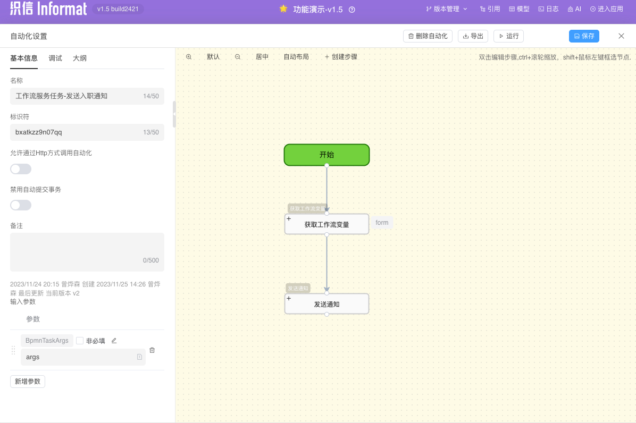Click the expression icon in args field
Screen dimensions: 636x423
[139, 357]
